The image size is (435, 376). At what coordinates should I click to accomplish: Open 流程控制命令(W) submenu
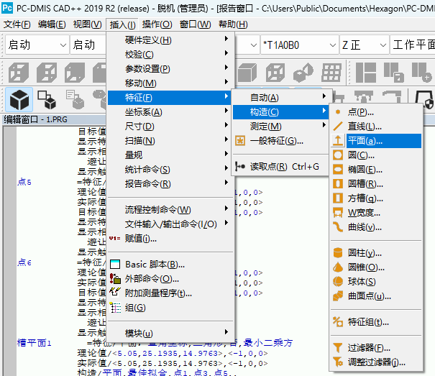tap(170, 209)
